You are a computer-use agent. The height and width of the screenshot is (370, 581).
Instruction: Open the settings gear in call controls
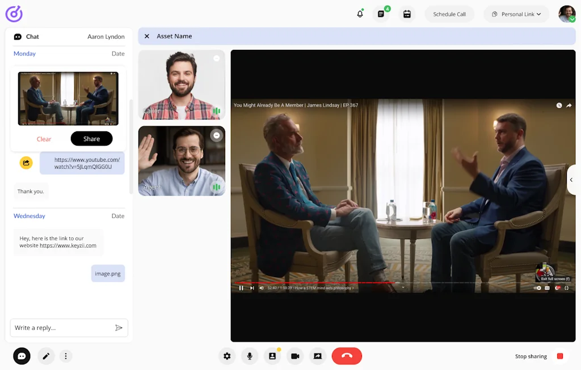(227, 356)
